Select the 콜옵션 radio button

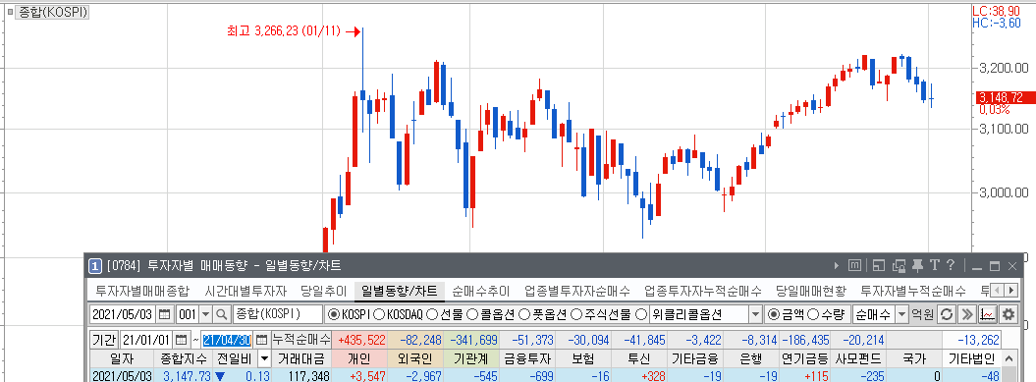pyautogui.click(x=471, y=314)
